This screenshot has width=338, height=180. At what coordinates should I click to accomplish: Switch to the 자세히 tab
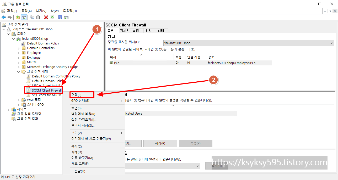tap(125, 31)
